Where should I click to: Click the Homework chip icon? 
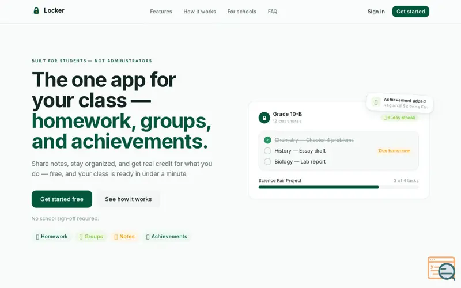click(37, 237)
